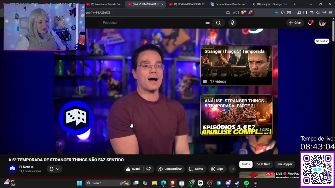Open WhatsApp from taskbar
The width and height of the screenshot is (335, 188).
click(191, 183)
